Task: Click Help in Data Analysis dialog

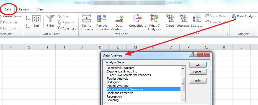Action: click(198, 81)
